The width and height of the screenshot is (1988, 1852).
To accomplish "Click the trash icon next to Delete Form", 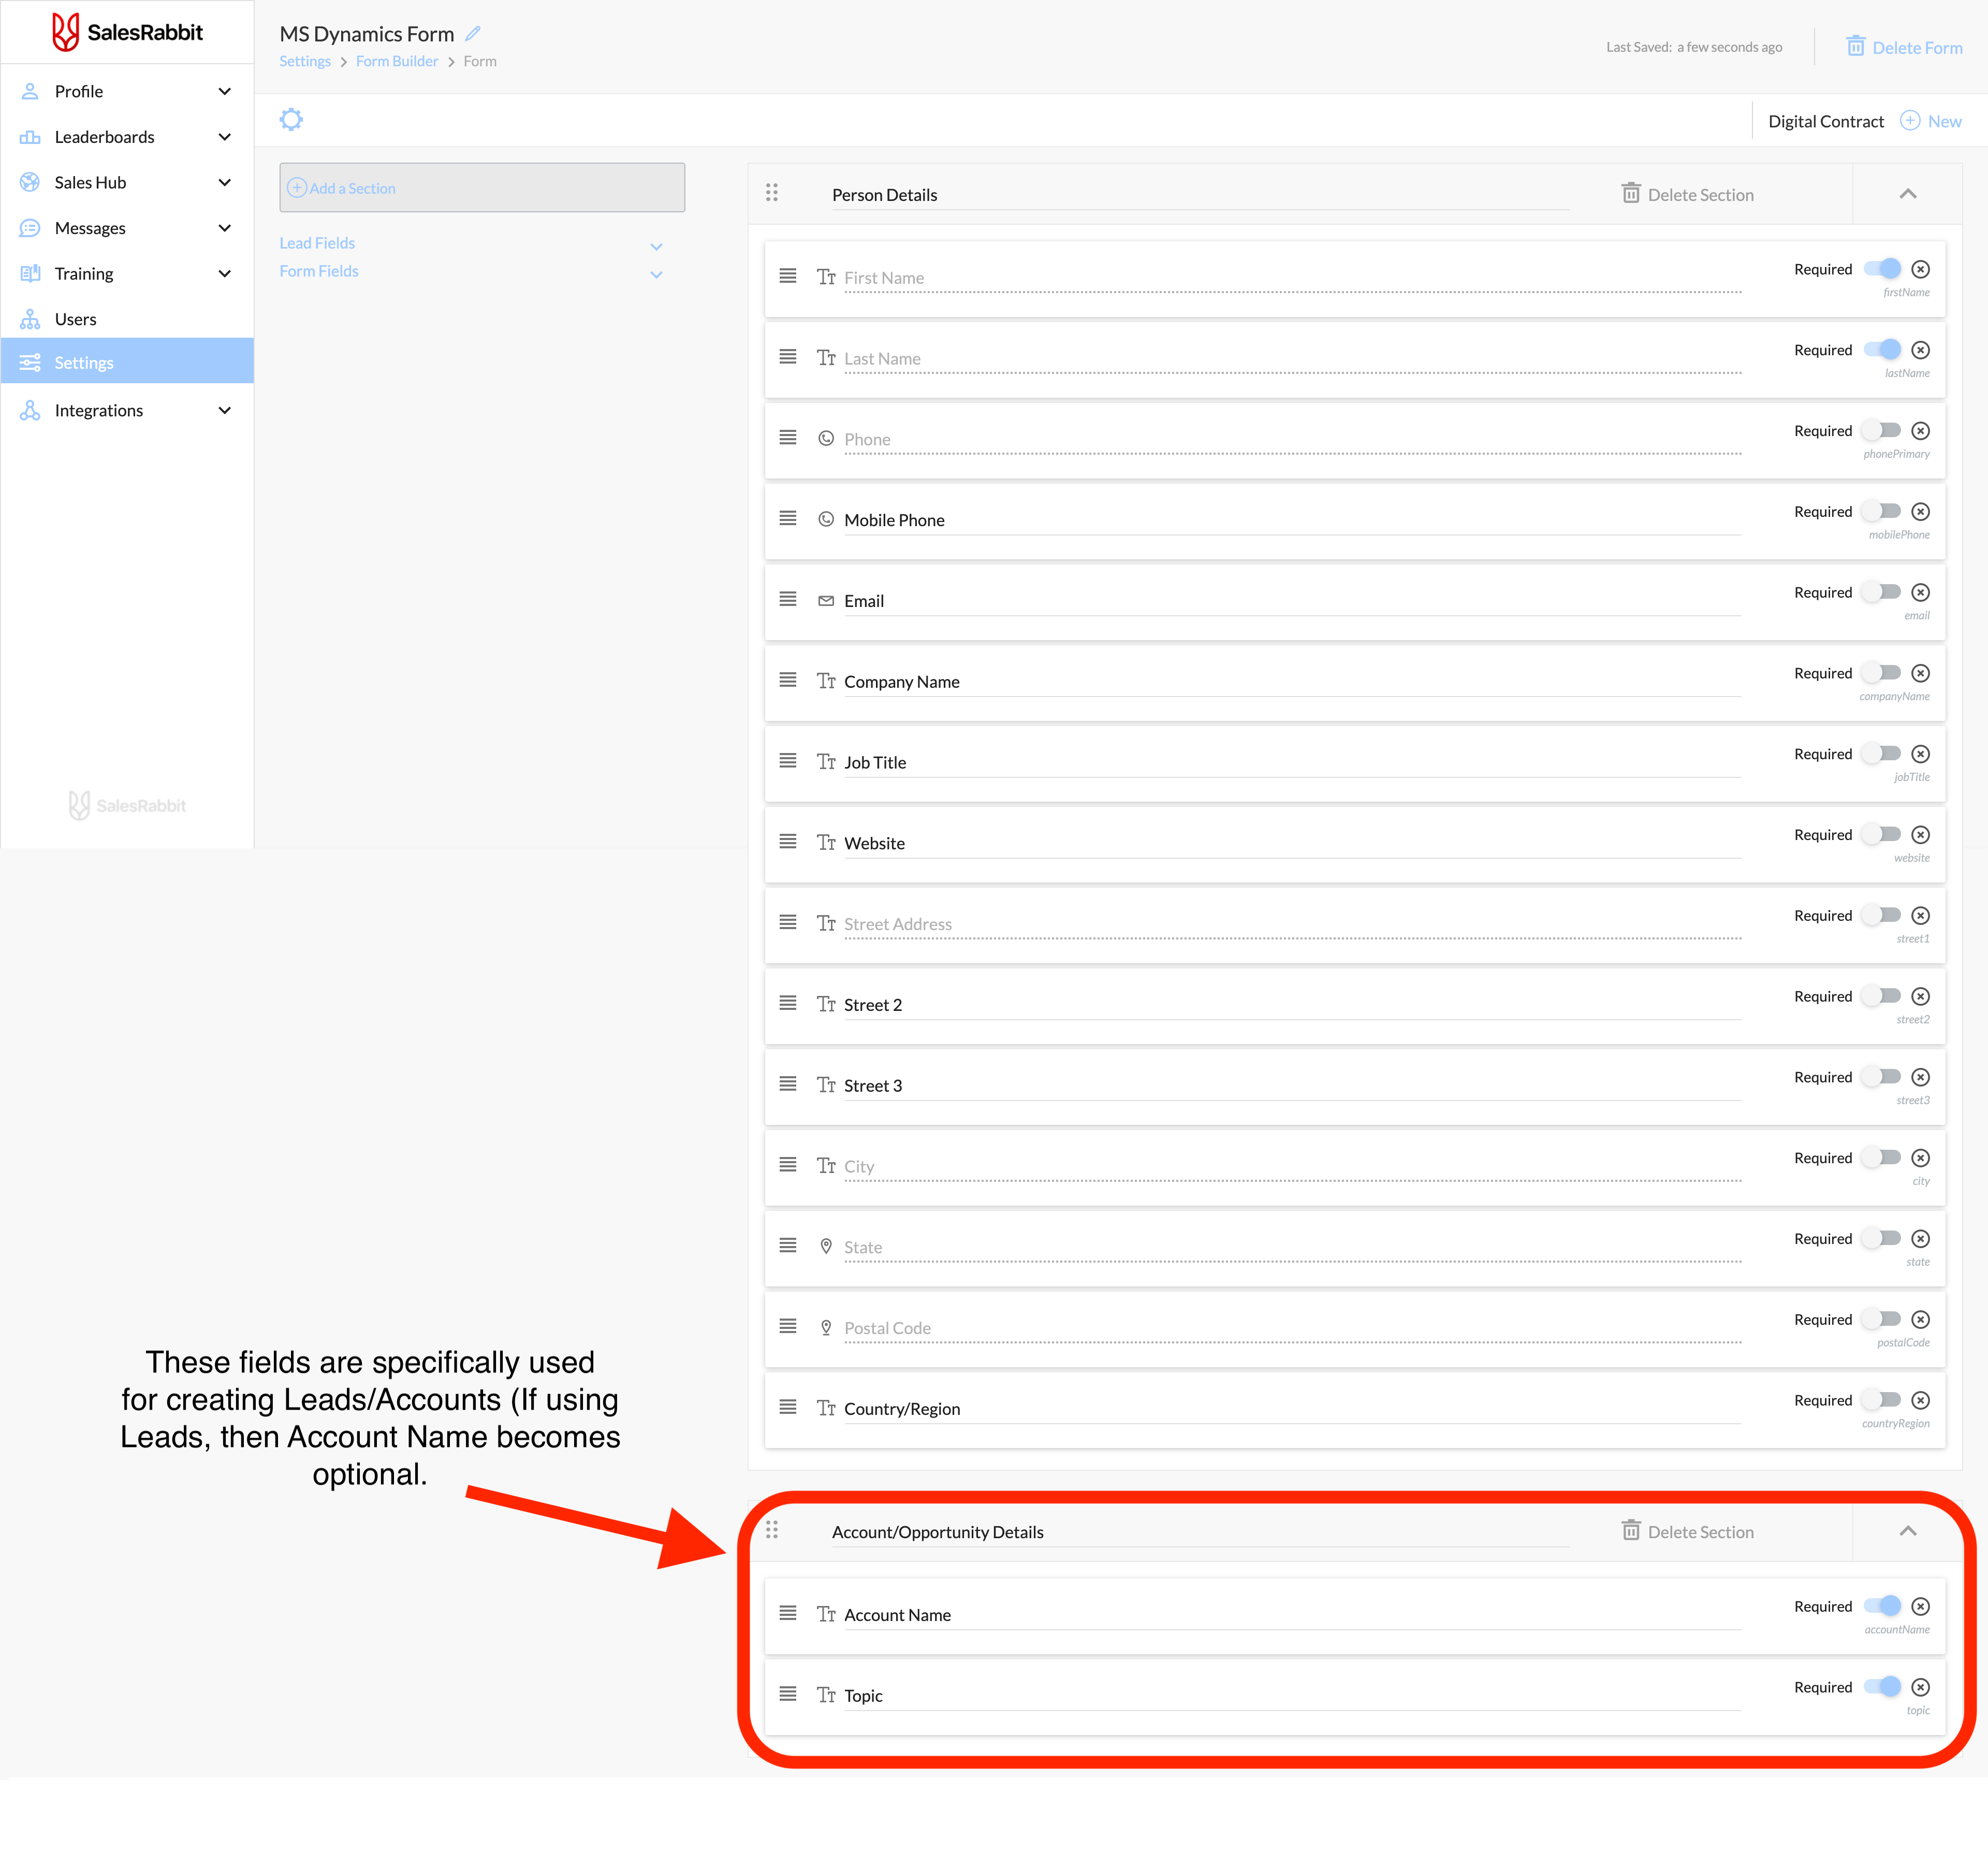I will click(x=1855, y=46).
